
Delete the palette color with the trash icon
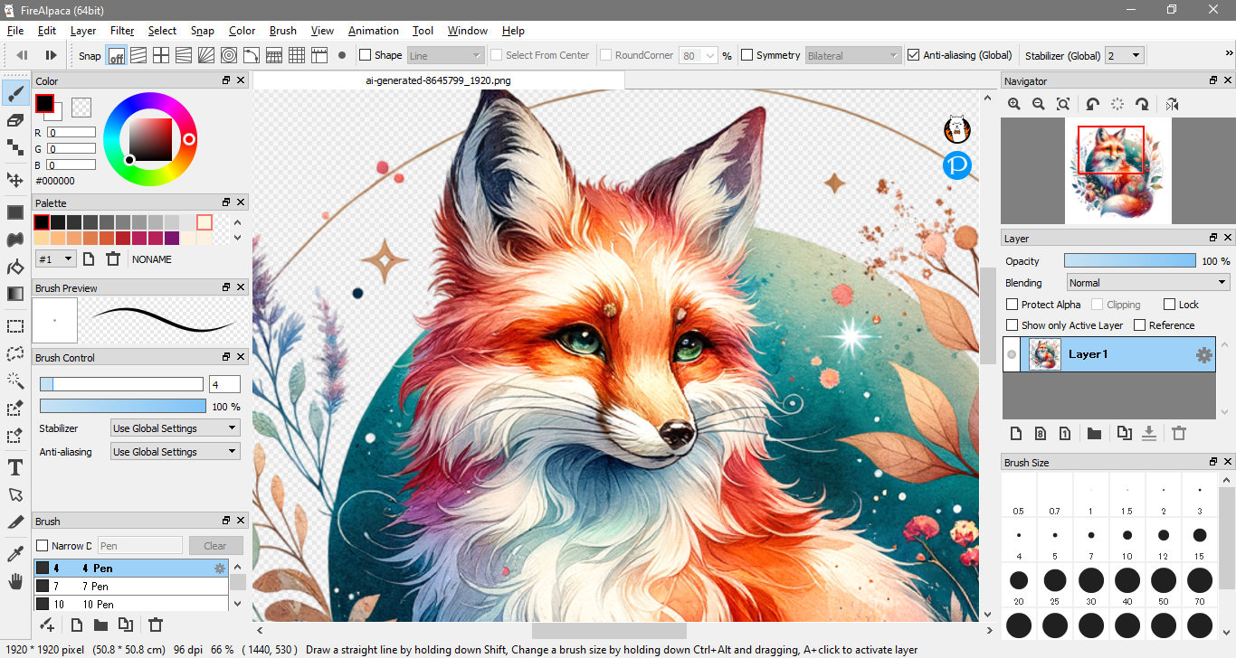click(113, 259)
